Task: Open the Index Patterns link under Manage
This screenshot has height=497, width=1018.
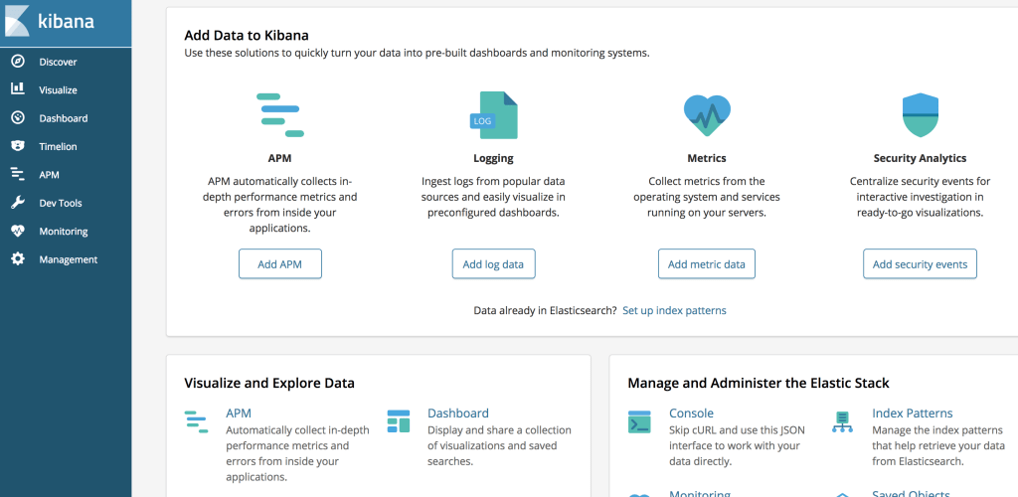Action: click(912, 414)
